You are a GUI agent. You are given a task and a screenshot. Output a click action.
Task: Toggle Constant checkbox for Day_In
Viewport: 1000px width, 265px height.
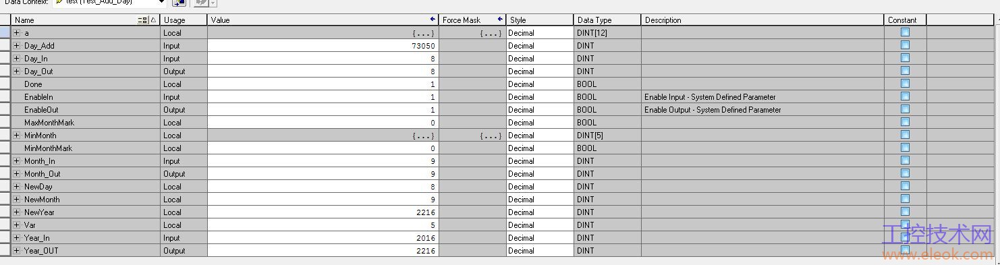[x=905, y=57]
